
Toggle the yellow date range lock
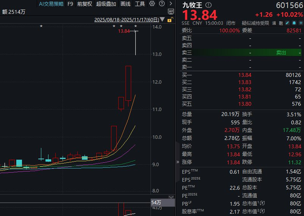click(x=170, y=20)
